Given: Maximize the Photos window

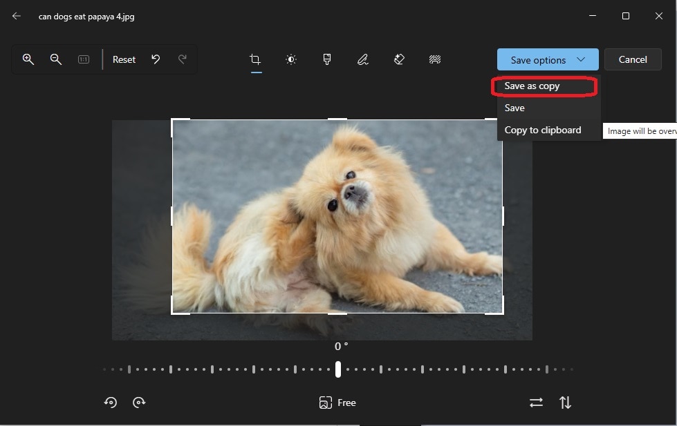Looking at the screenshot, I should pos(625,16).
